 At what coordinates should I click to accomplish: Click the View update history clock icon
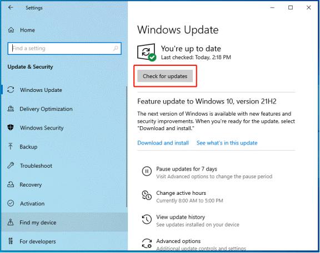pos(147,219)
